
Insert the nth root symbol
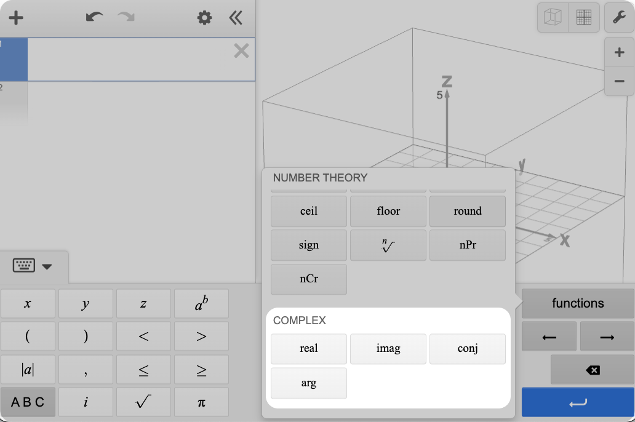[388, 245]
